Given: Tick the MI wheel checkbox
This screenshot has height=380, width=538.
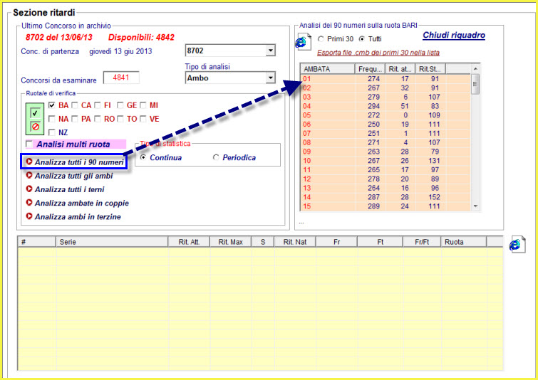Looking at the screenshot, I should tap(143, 105).
